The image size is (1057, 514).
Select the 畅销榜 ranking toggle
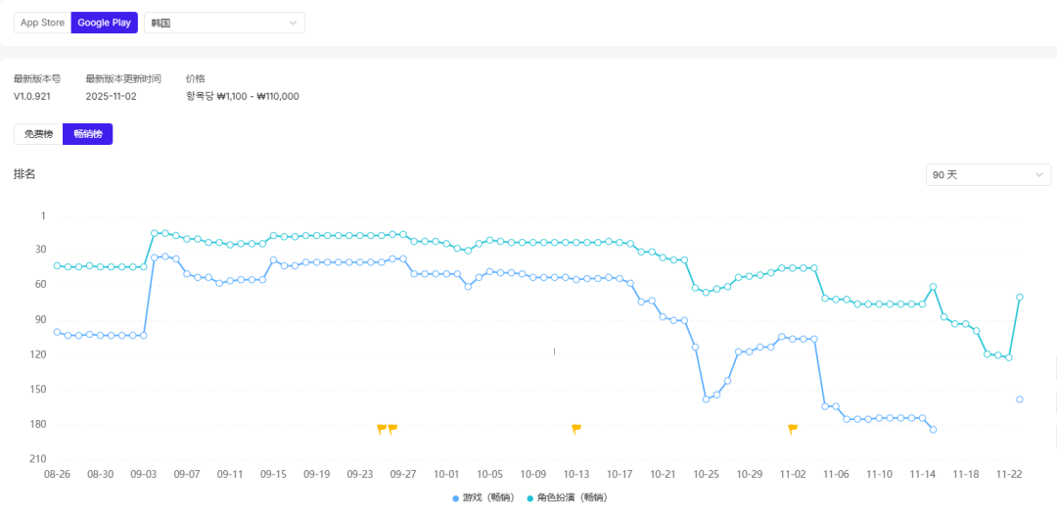tap(88, 133)
